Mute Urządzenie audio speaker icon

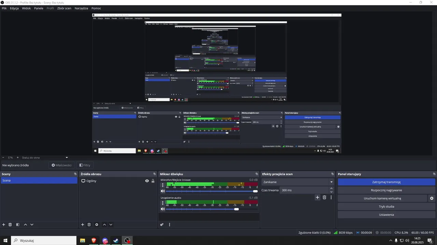pos(163,209)
